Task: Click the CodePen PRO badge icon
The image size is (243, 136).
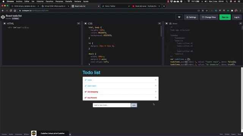Action: [x=34, y=133]
